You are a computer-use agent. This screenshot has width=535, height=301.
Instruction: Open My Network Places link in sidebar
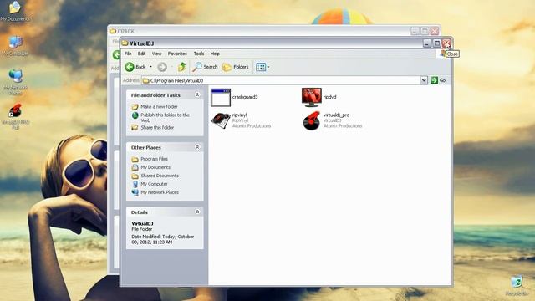point(160,192)
